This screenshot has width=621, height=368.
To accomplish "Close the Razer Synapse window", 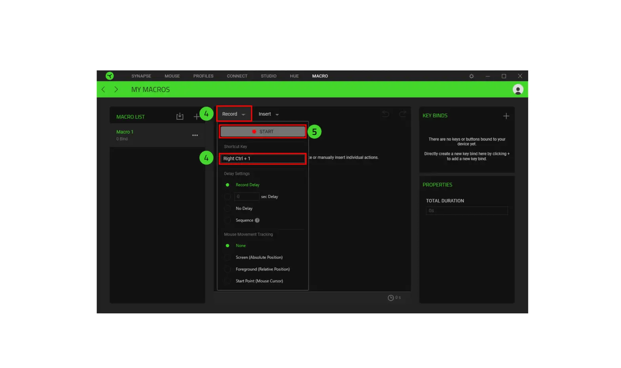I will coord(520,76).
